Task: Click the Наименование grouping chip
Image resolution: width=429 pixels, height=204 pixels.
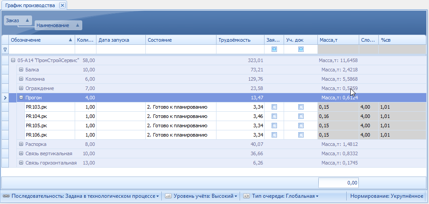Action: click(58, 25)
